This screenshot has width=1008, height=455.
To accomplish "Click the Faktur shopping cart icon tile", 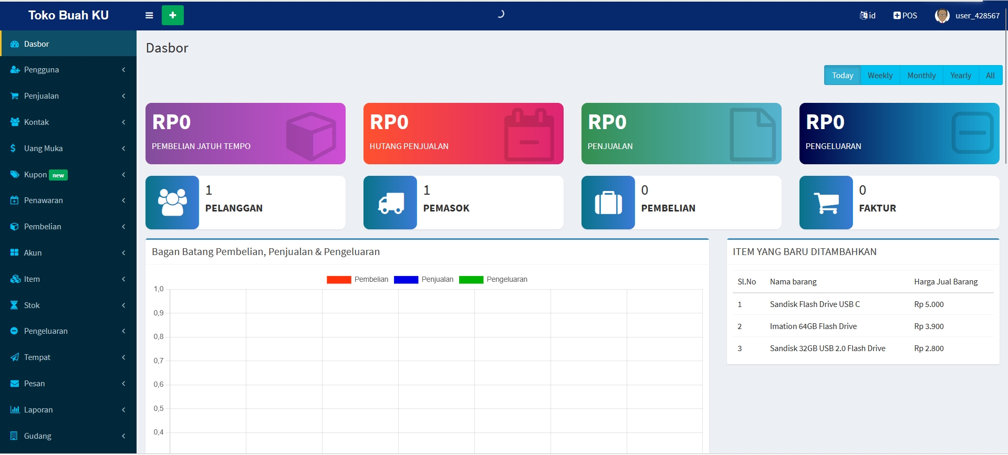I will coord(826,203).
